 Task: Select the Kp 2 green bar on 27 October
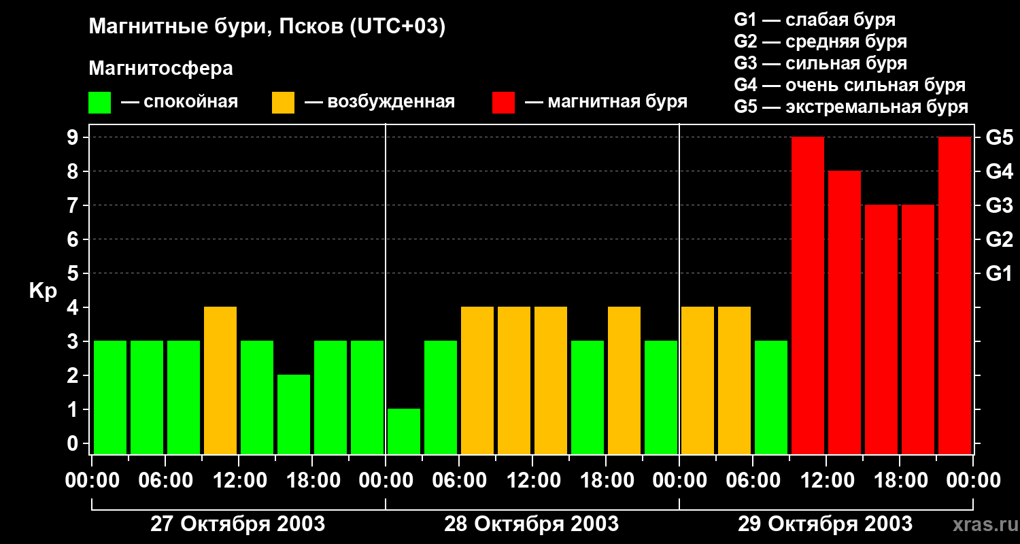point(294,413)
